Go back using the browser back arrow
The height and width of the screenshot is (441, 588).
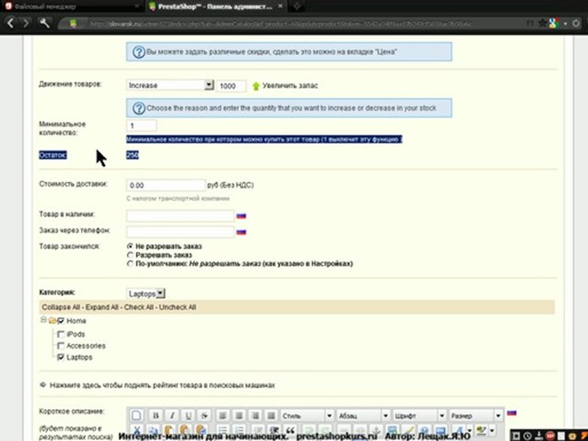click(x=10, y=24)
